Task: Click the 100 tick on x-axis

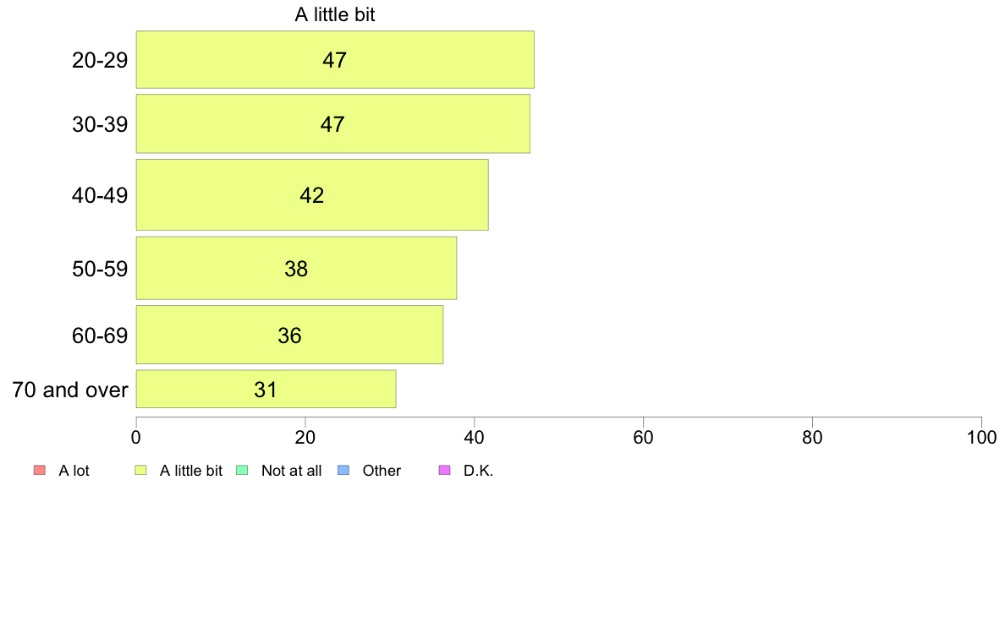Action: click(x=981, y=438)
